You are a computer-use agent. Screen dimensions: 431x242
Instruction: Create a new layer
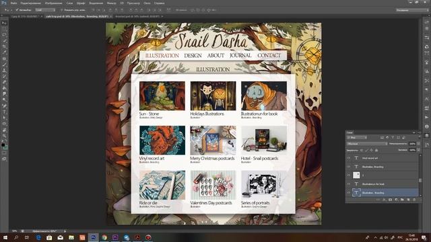click(408, 200)
